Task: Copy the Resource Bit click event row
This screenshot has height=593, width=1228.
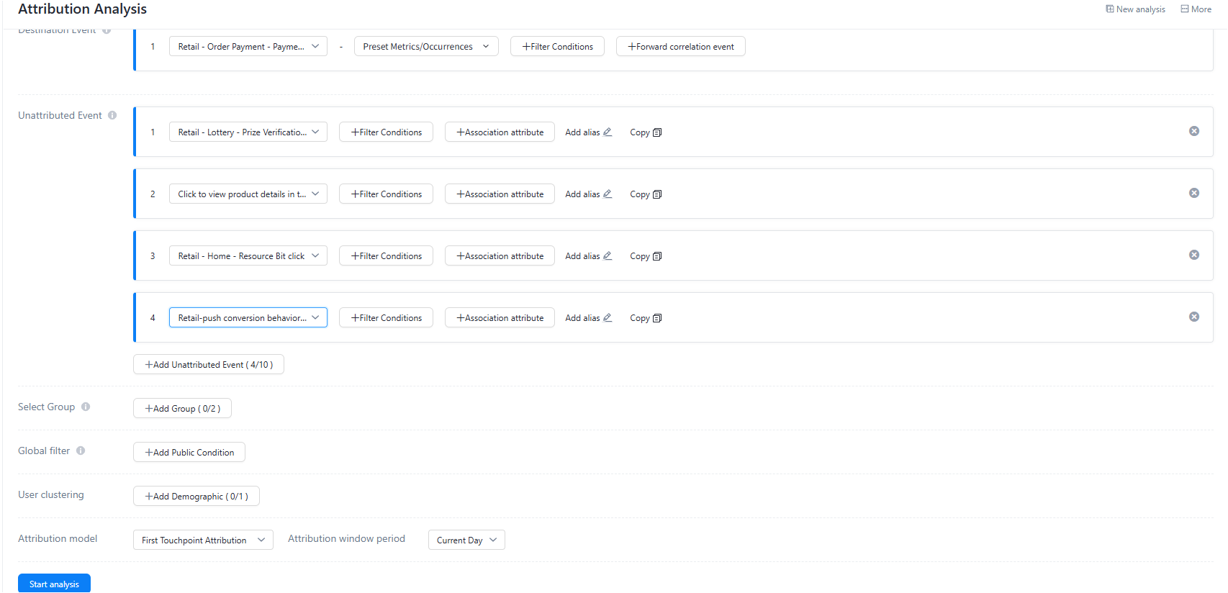Action: click(x=646, y=256)
